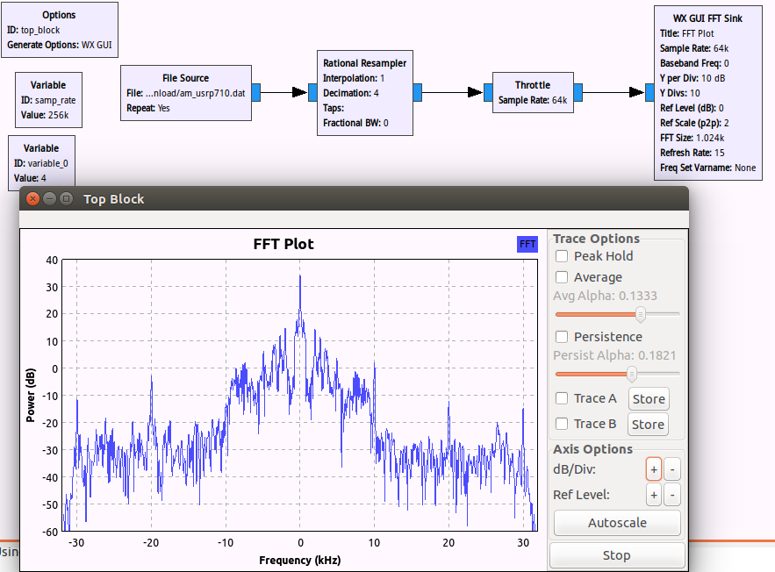This screenshot has width=775, height=572.
Task: Select the WX GUI FFT Sink block
Action: (707, 92)
